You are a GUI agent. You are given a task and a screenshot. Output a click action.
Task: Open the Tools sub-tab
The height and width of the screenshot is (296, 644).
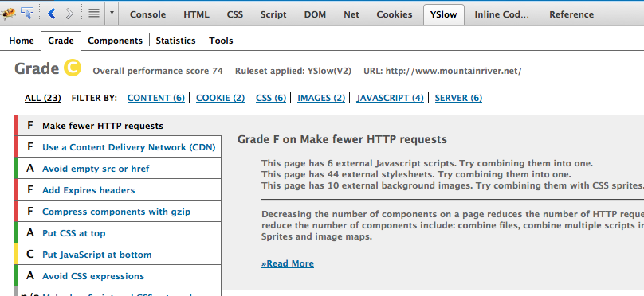221,41
